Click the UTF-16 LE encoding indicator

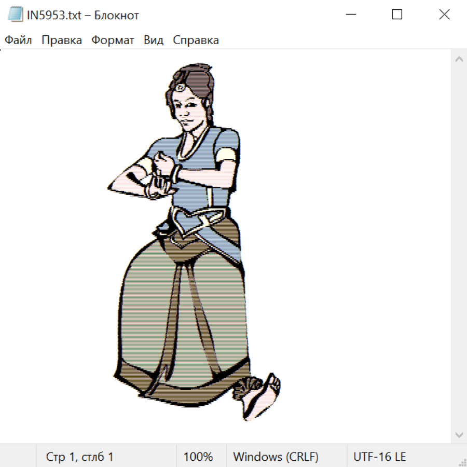coord(379,457)
